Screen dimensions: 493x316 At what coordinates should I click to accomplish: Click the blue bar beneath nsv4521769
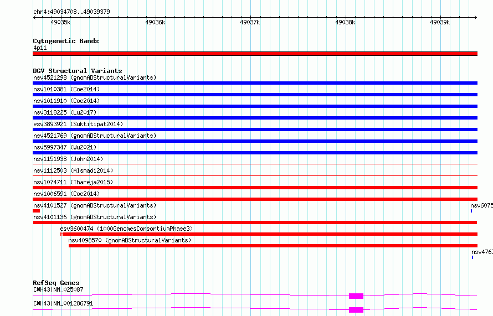255,141
